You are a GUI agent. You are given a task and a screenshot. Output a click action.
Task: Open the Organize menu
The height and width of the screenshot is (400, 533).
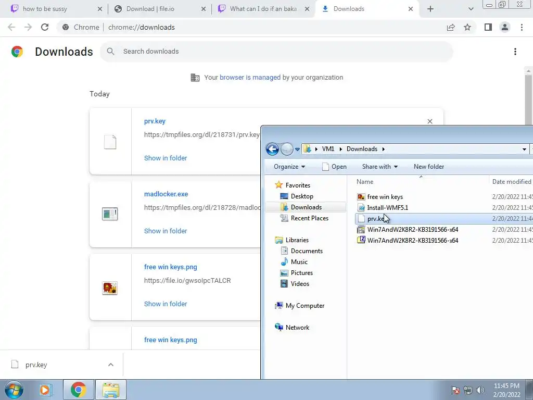tap(289, 167)
